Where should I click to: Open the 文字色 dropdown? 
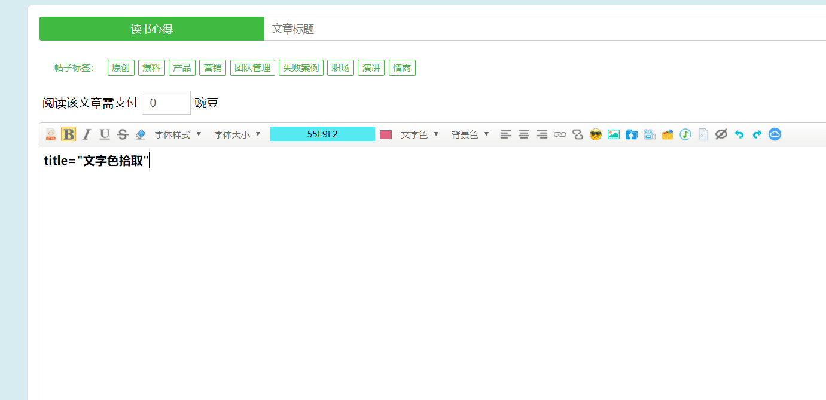pyautogui.click(x=420, y=134)
